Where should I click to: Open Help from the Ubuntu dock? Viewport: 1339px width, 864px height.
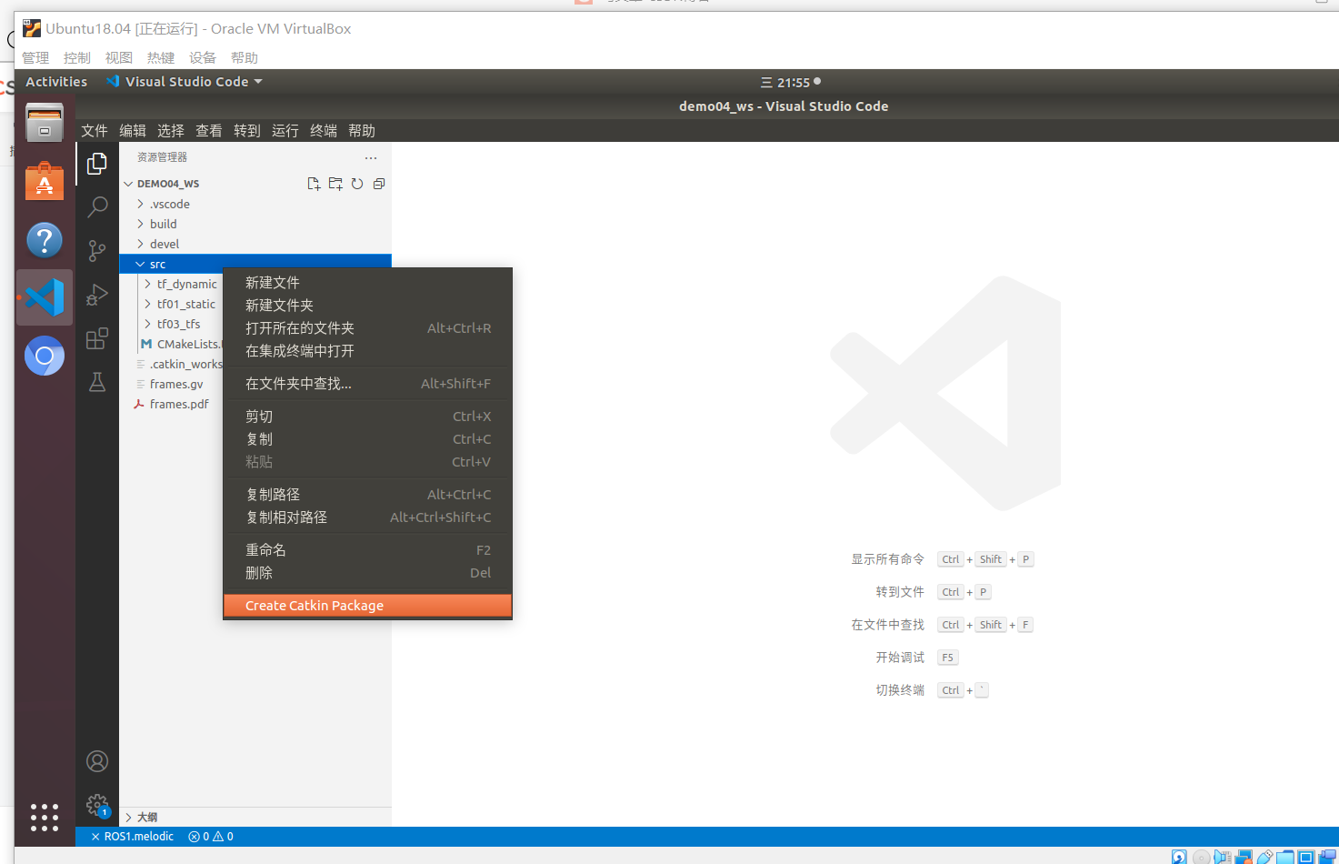point(45,240)
